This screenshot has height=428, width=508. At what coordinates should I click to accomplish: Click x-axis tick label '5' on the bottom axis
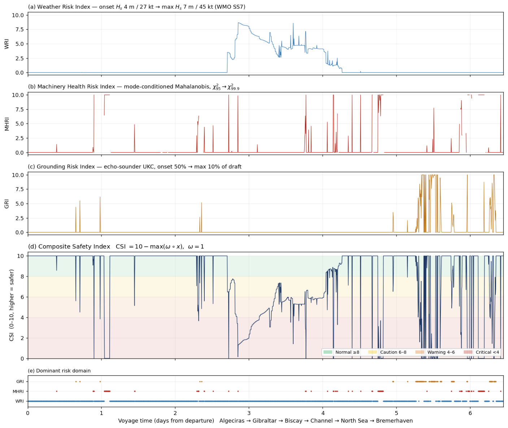click(396, 413)
